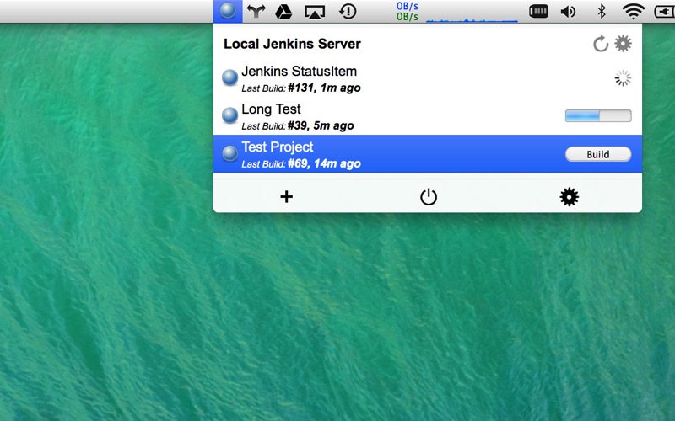Select the Long Test job row

pos(428,116)
